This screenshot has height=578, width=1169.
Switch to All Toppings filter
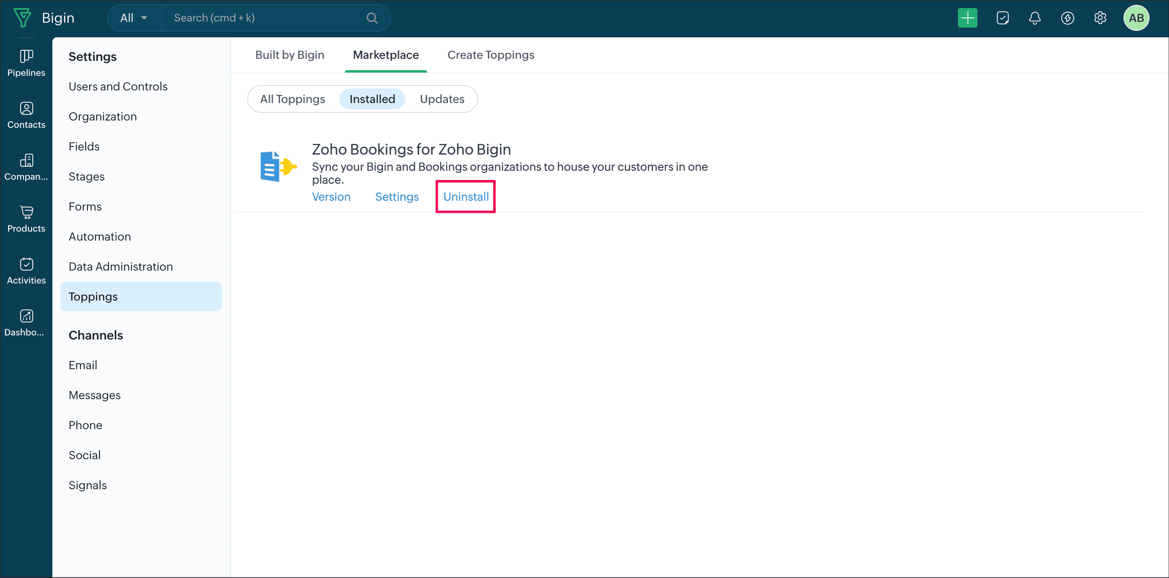click(292, 99)
